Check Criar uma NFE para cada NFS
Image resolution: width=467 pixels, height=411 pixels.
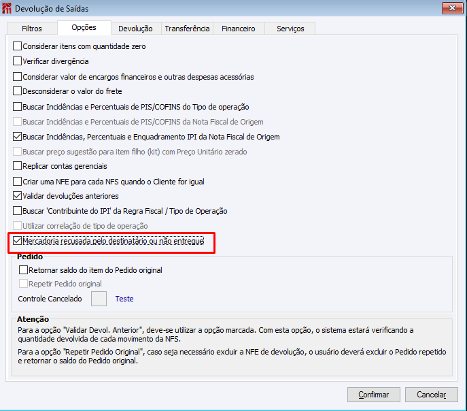point(17,182)
